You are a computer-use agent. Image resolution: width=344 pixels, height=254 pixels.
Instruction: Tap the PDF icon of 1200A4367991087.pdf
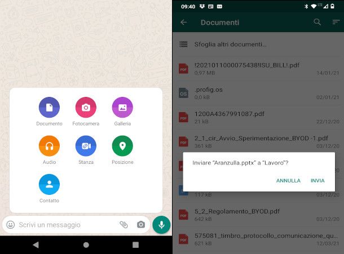click(x=183, y=117)
